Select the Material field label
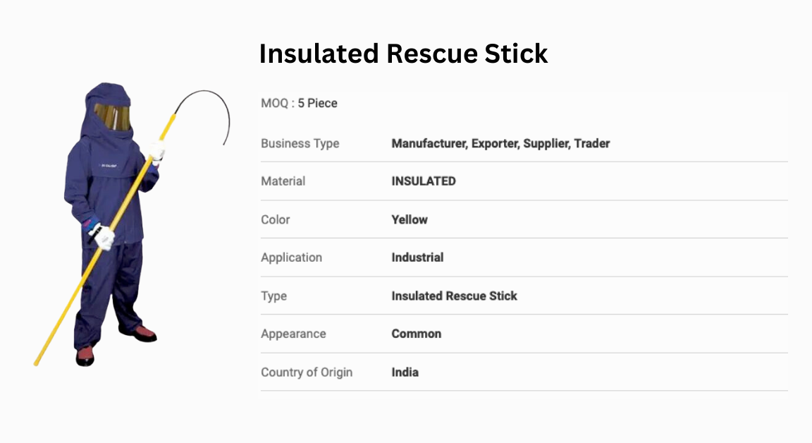 click(283, 181)
